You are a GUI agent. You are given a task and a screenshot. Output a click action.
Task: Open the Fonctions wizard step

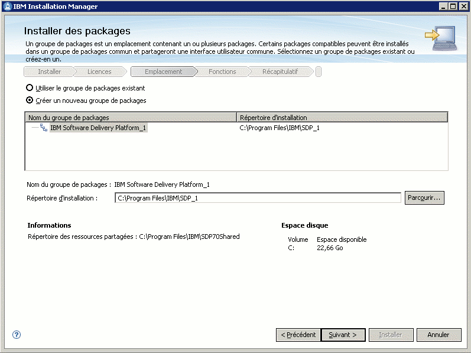[222, 72]
